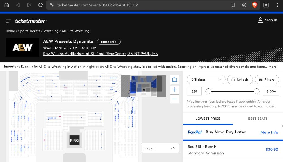Click the PayPal Buy Now, Pay Later banner
Image resolution: width=283 pixels, height=162 pixels.
233,132
